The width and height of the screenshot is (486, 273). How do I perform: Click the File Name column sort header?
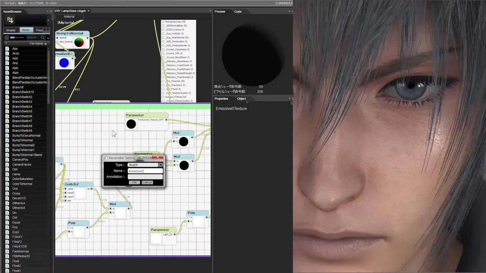point(38,44)
